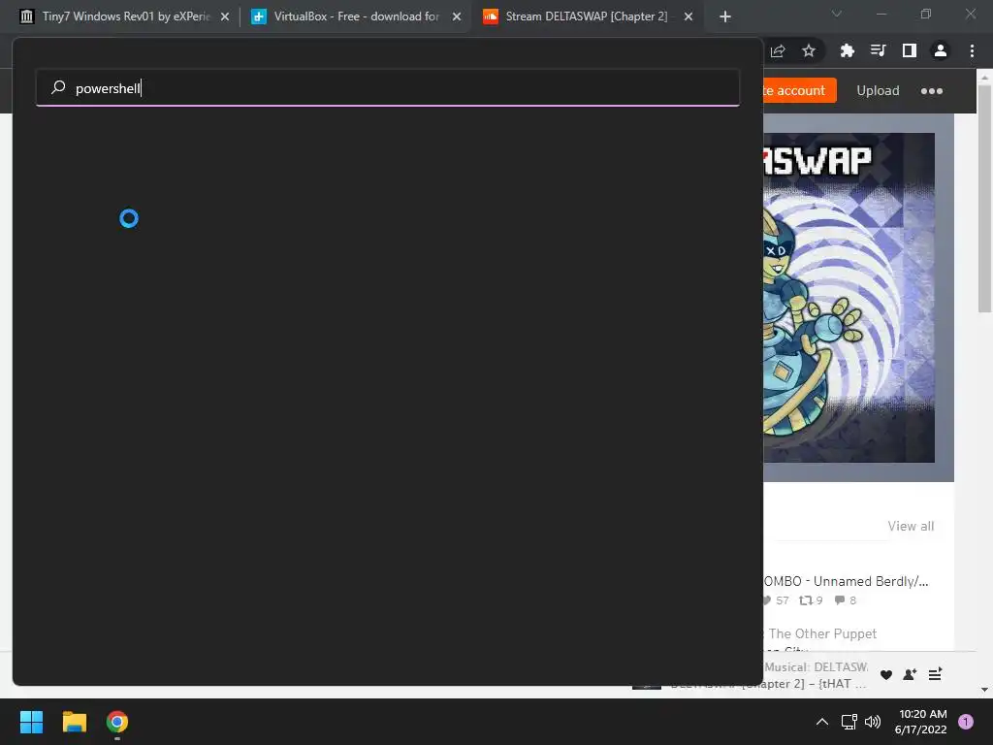Click the orange Create account button
The height and width of the screenshot is (745, 993).
coord(800,90)
